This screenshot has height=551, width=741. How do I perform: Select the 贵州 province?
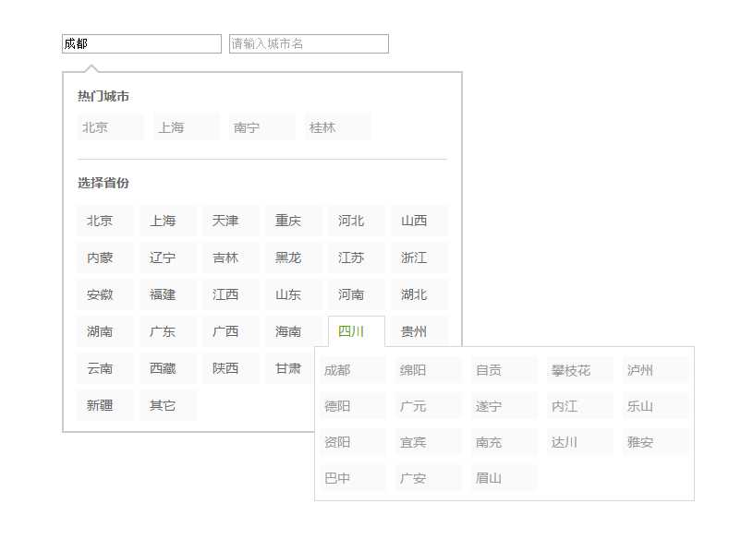419,331
